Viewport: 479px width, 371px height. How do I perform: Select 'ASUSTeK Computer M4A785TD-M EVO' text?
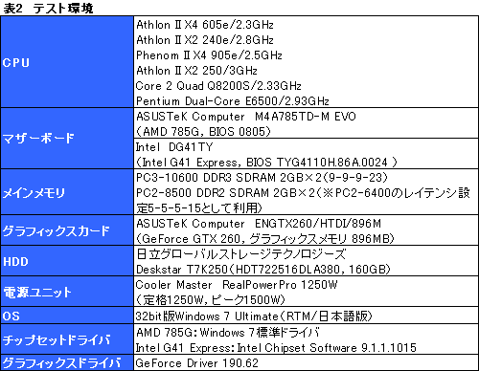pyautogui.click(x=246, y=117)
